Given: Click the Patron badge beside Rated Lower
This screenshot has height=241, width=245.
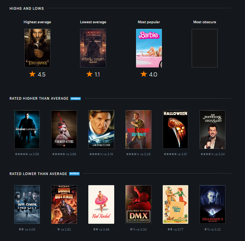Looking at the screenshot, I should [74, 174].
